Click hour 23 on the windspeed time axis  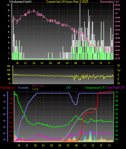click(34, 63)
